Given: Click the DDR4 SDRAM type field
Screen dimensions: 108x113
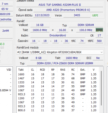Looking at the screenshot, I should 86,25.
